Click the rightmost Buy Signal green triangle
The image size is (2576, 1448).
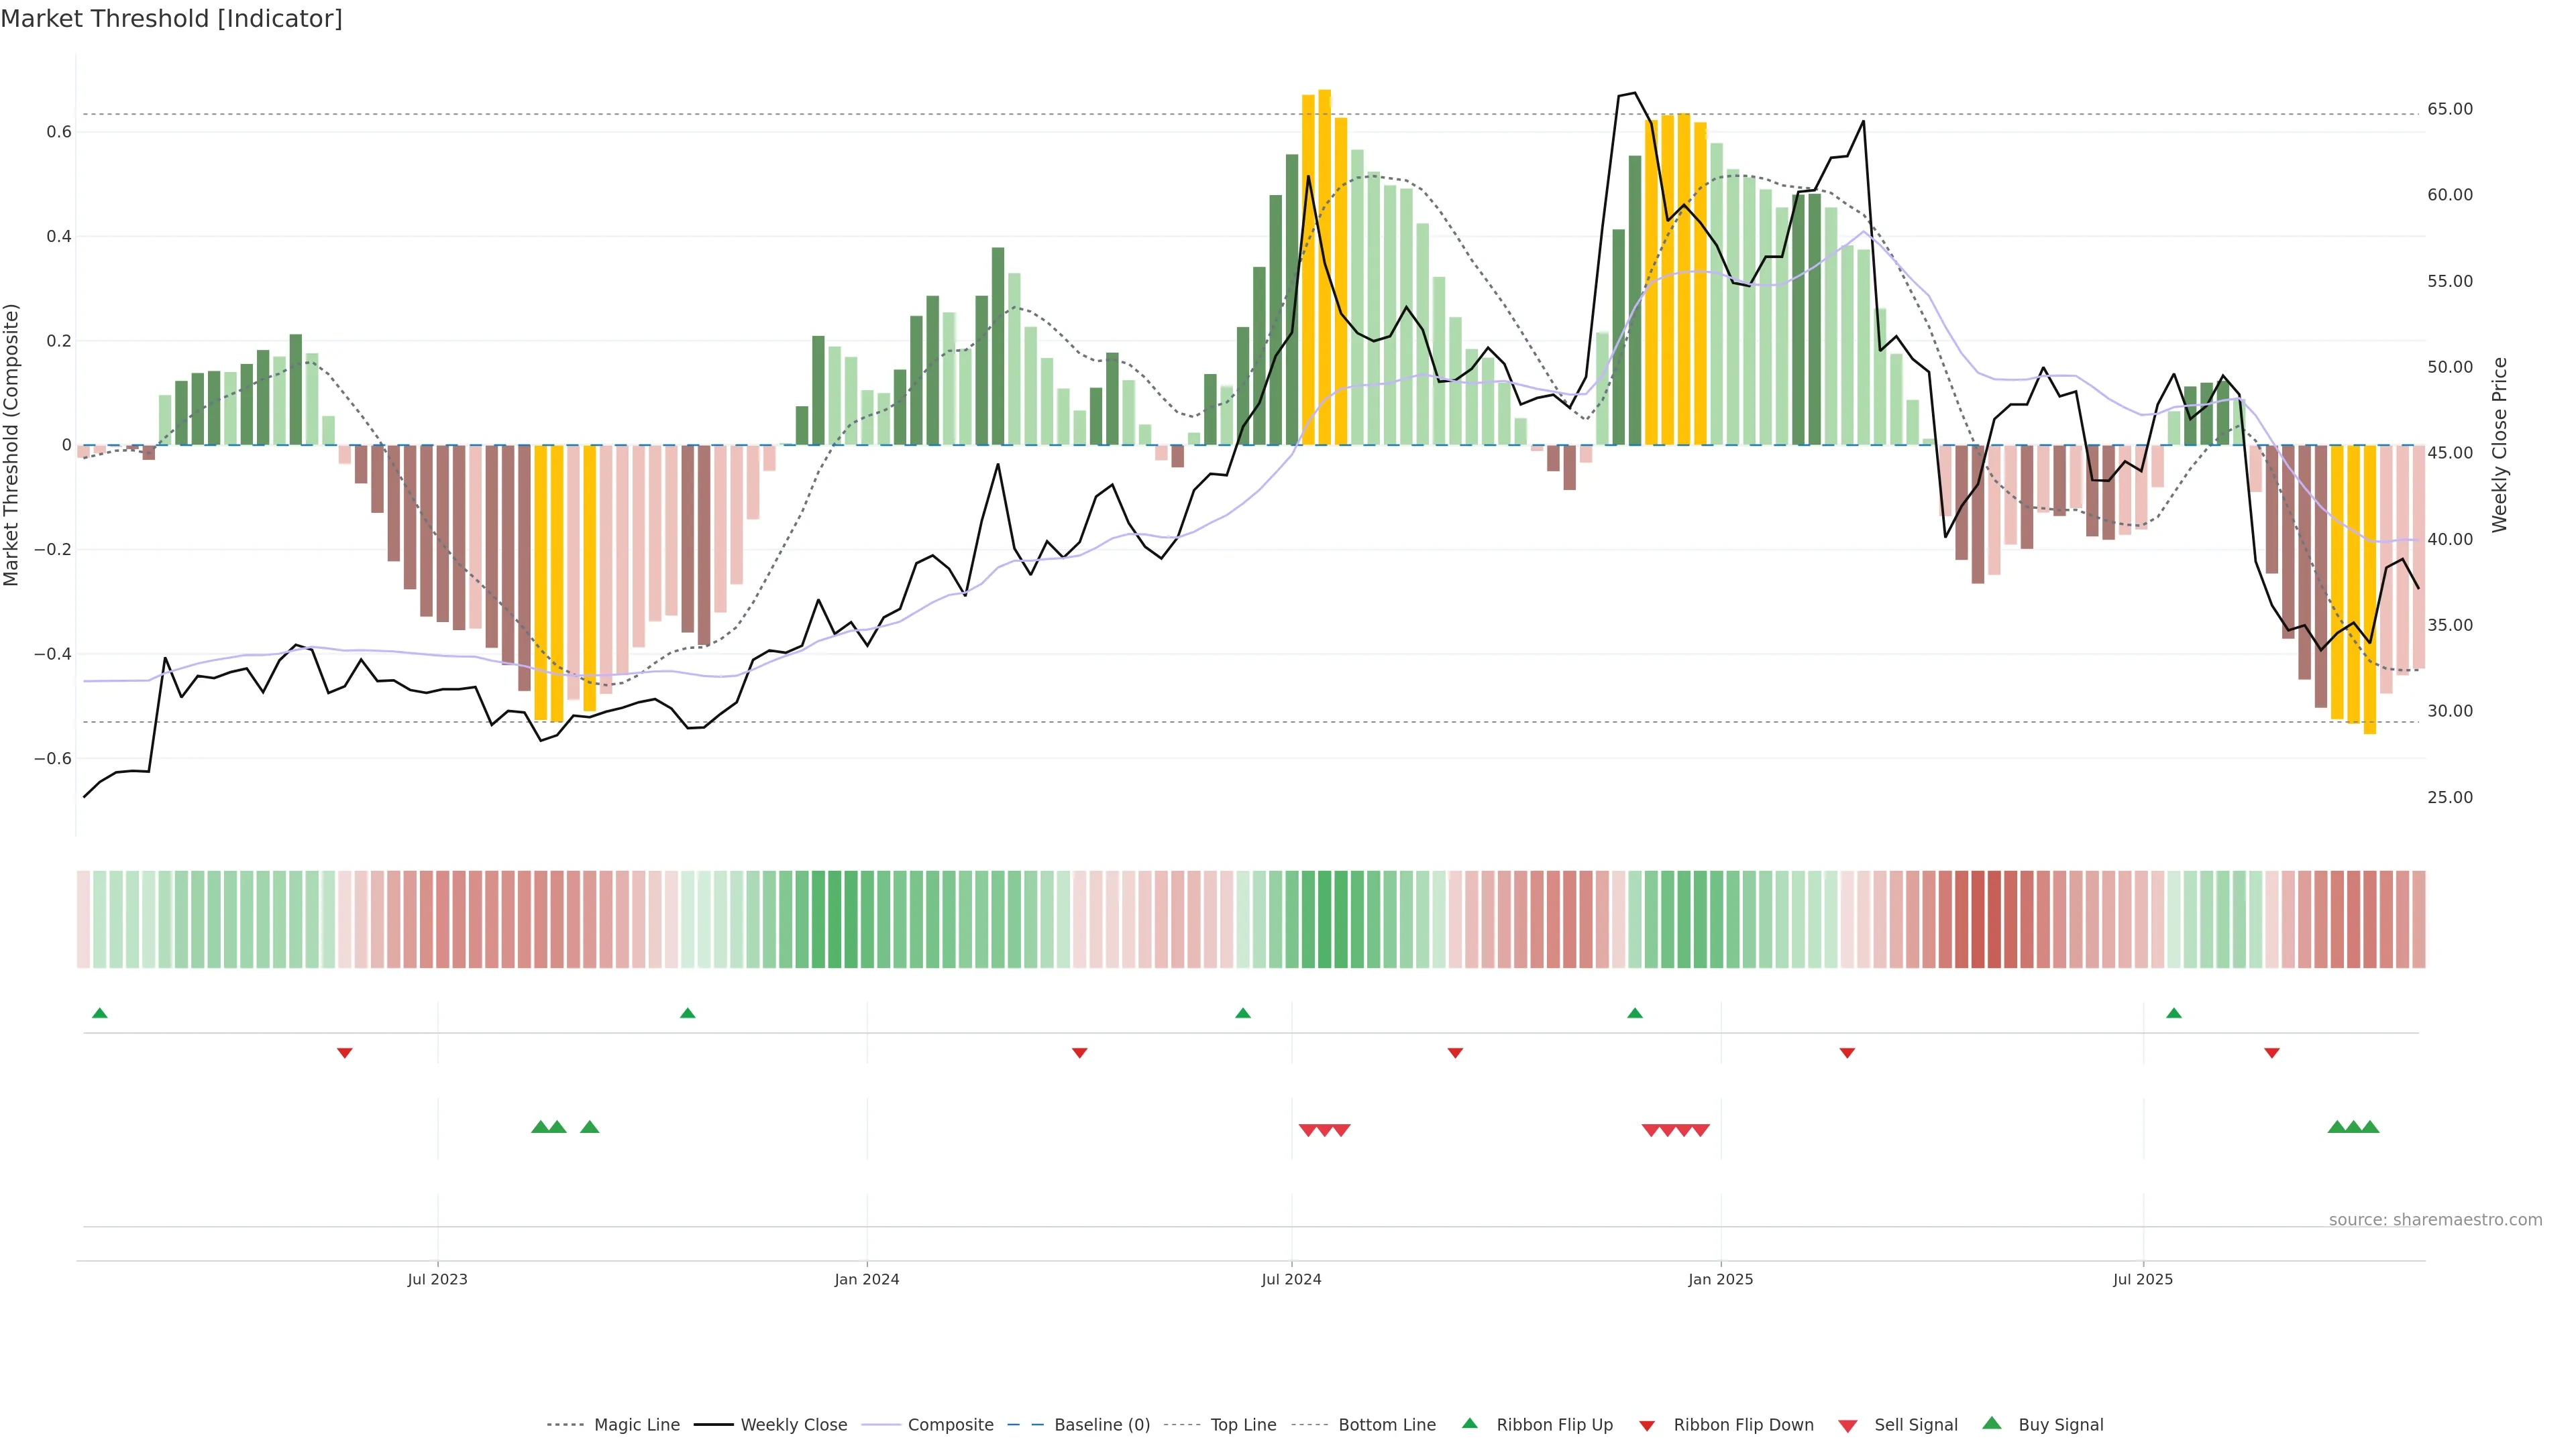click(x=2370, y=1127)
